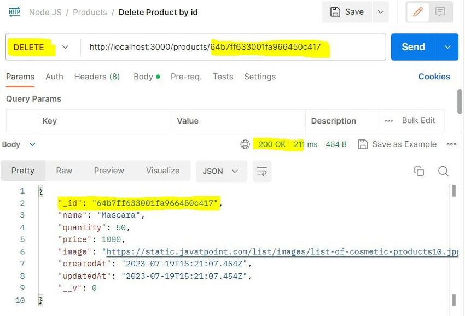Image resolution: width=465 pixels, height=316 pixels.
Task: Click the pencil edit mode icon
Action: [418, 12]
